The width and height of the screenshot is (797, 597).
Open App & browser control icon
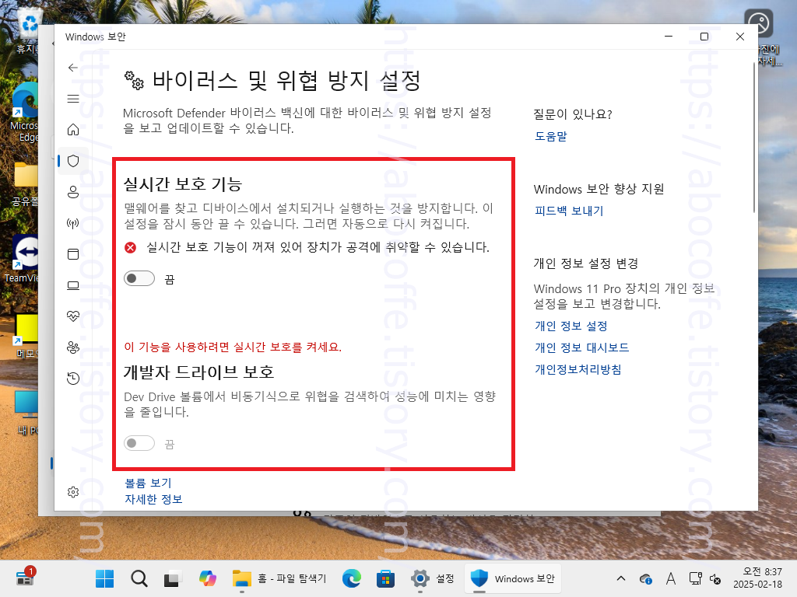[73, 254]
